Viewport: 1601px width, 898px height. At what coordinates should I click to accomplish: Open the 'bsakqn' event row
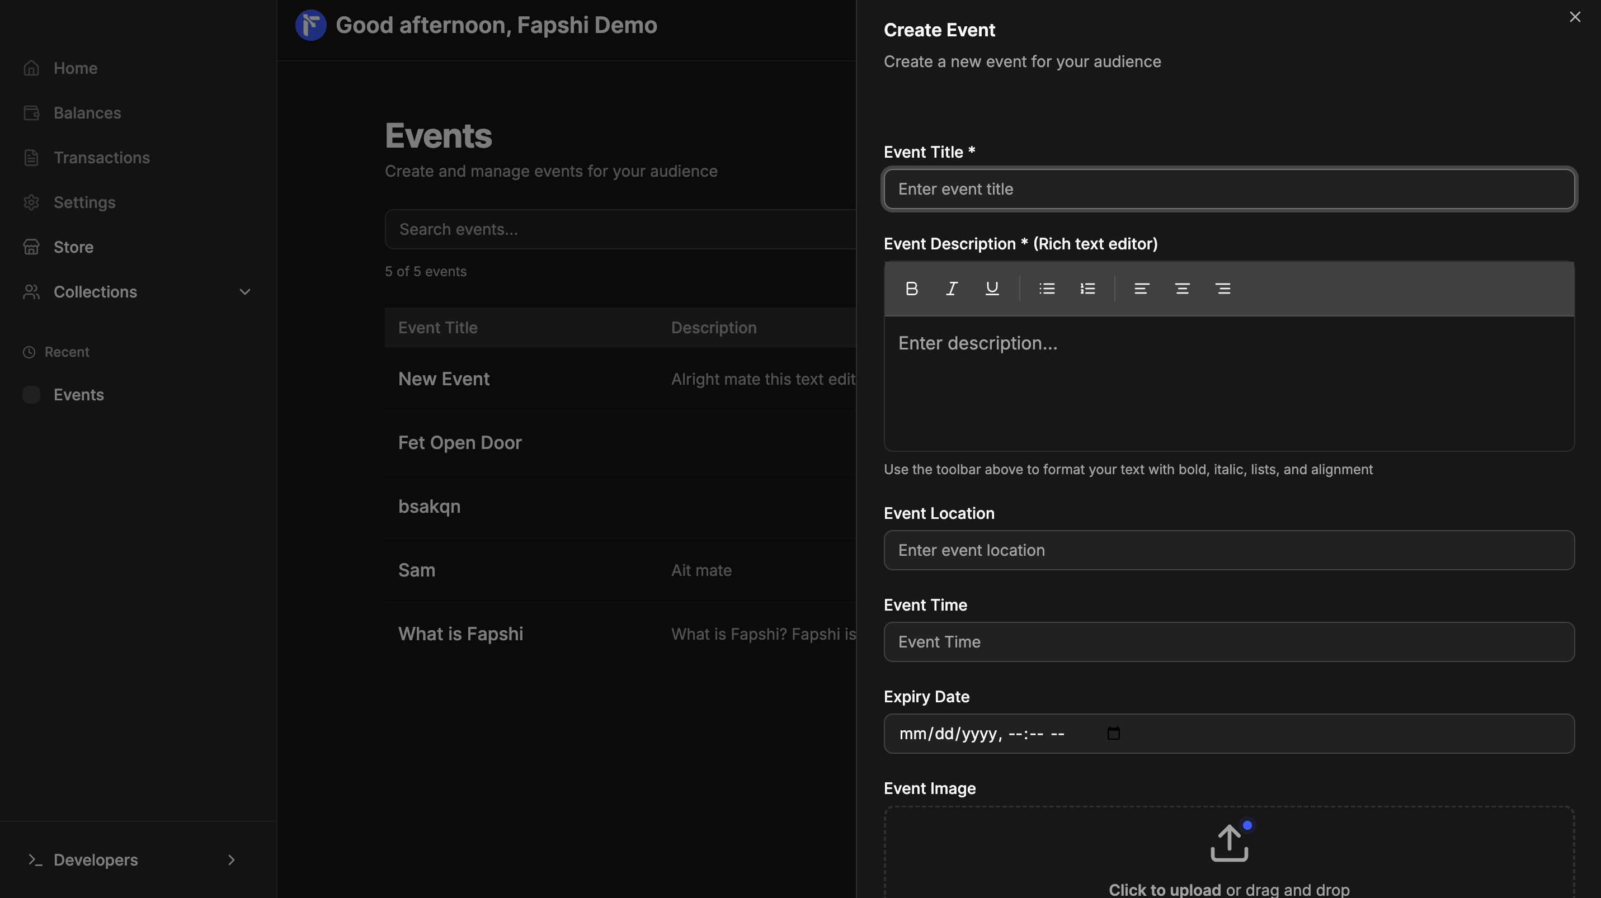click(x=620, y=507)
